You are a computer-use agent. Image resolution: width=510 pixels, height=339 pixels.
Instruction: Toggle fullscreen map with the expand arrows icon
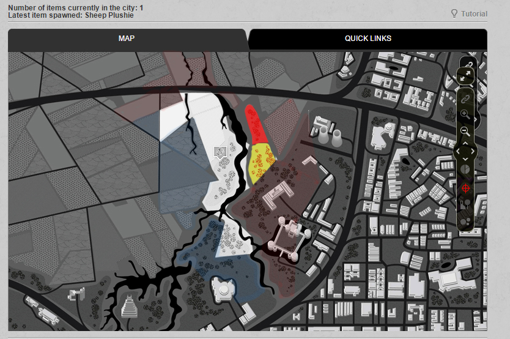pyautogui.click(x=465, y=76)
